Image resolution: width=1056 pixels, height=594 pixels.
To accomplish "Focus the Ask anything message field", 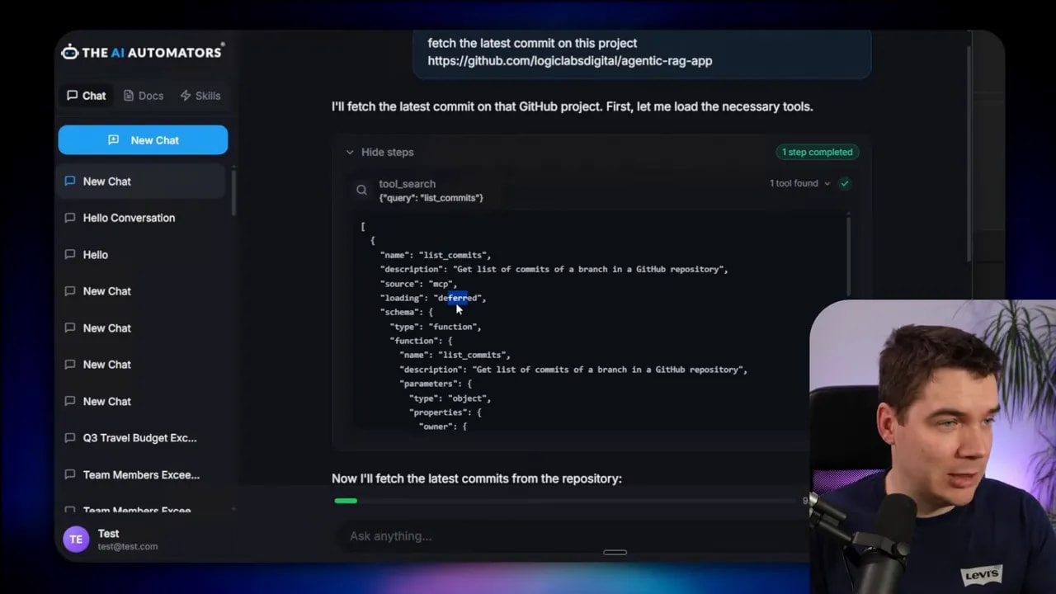I will (x=569, y=536).
